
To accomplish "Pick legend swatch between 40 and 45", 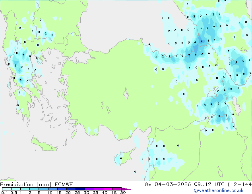I will [108, 189].
